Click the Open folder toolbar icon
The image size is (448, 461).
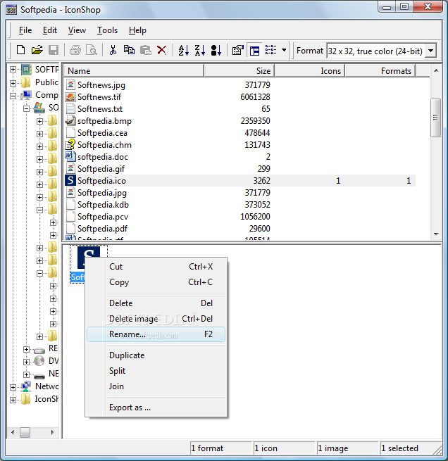click(x=37, y=50)
